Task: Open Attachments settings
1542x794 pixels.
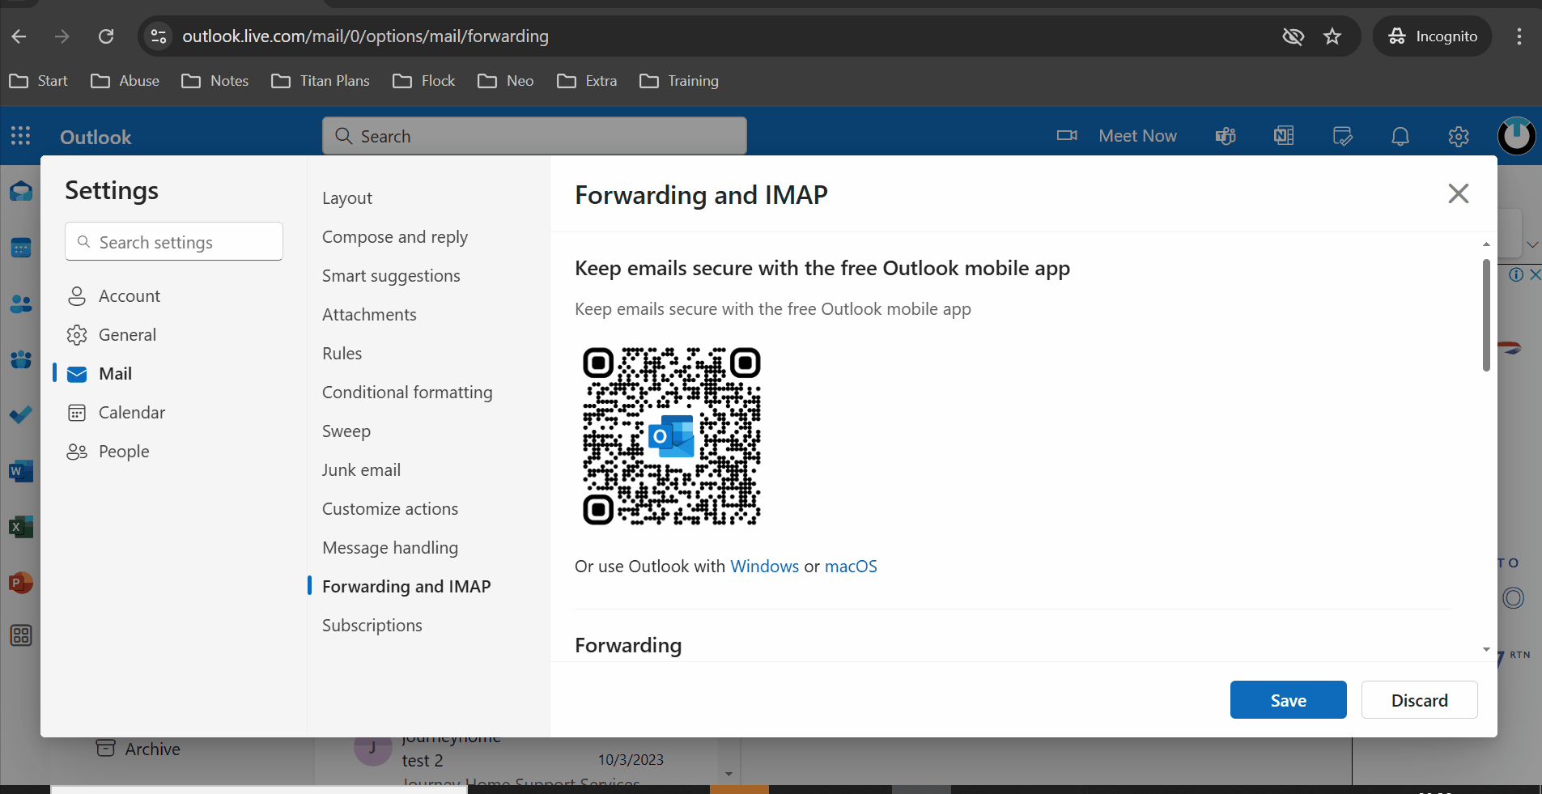Action: (x=369, y=315)
